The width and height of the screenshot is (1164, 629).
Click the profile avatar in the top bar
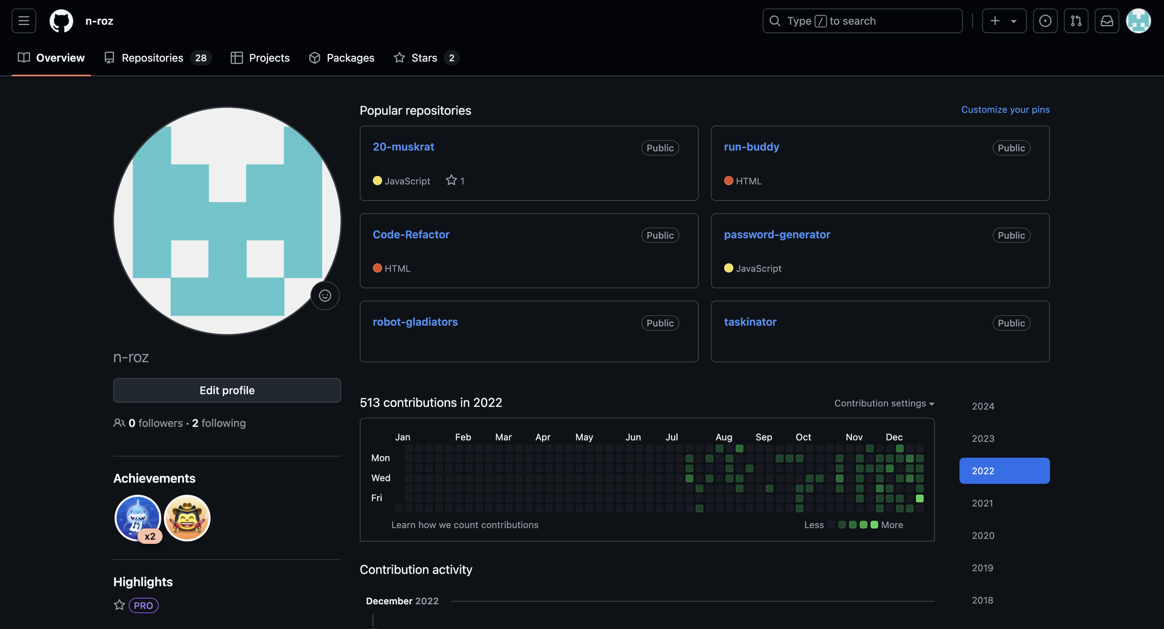point(1138,20)
